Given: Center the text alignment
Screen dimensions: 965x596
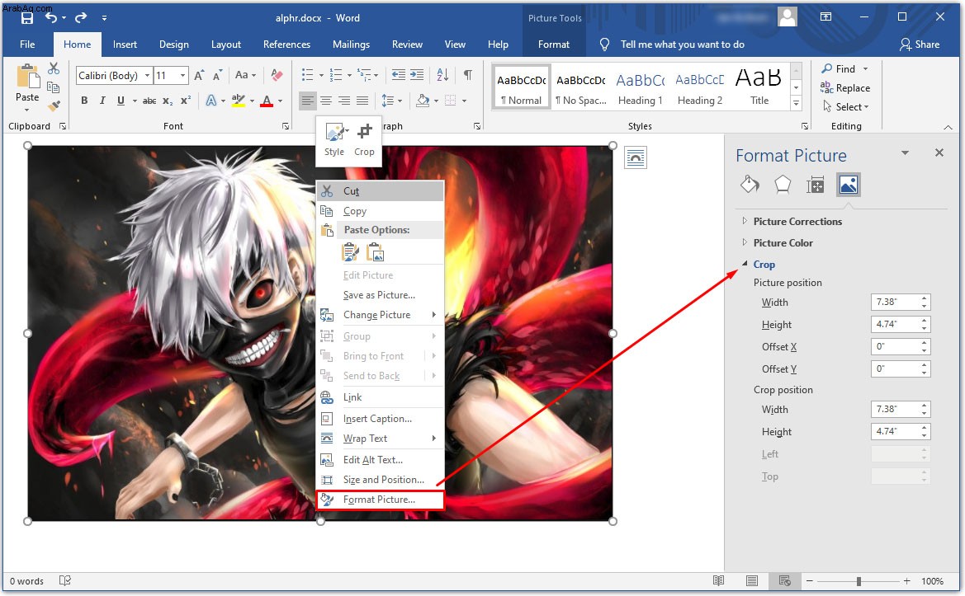Looking at the screenshot, I should 326,101.
